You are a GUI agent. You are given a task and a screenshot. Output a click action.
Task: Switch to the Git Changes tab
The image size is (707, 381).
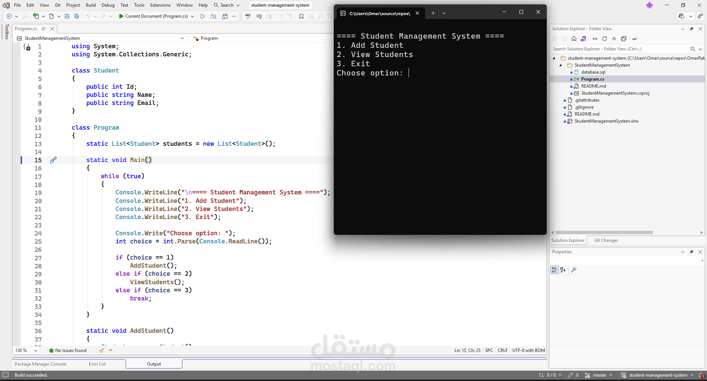(606, 240)
